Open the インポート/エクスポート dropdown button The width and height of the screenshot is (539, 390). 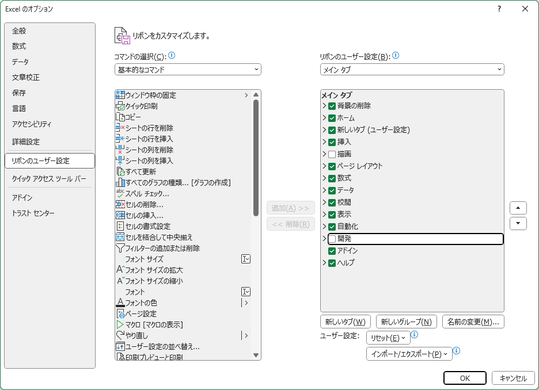click(409, 354)
